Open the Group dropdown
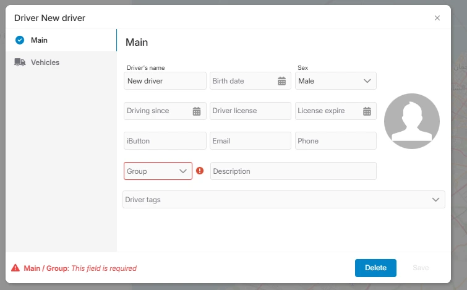467x290 pixels. (158, 171)
